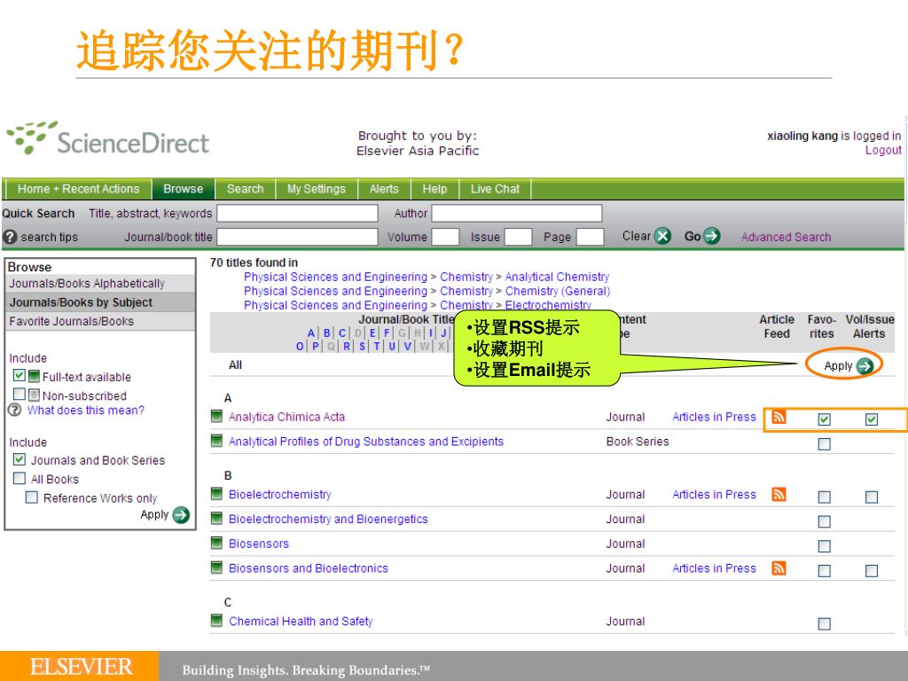This screenshot has width=908, height=681.
Task: Open Advanced Search link
Action: (x=786, y=237)
